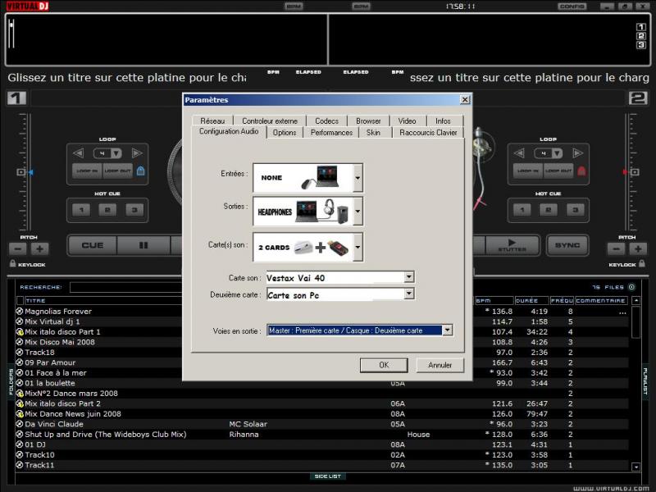Confirm settings with the OK button
The image size is (656, 492).
(x=385, y=365)
